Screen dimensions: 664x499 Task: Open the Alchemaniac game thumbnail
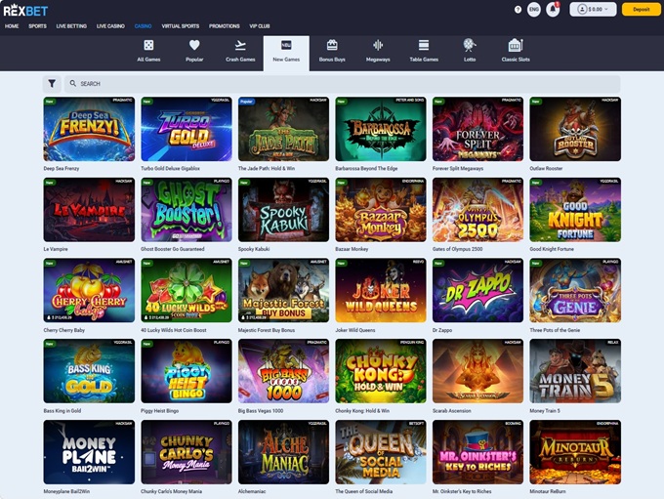coord(283,452)
